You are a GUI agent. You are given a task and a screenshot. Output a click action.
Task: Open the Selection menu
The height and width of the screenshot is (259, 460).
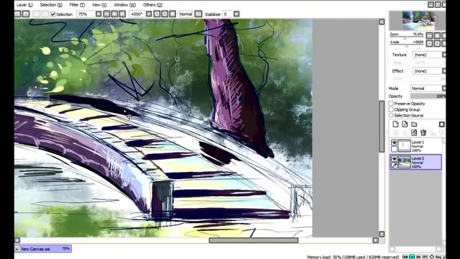(x=51, y=5)
